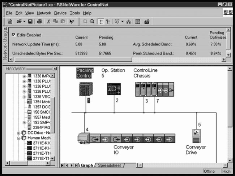Open the View menu
This screenshot has width=235, height=176.
point(30,13)
